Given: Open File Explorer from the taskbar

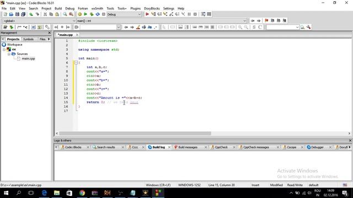Looking at the screenshot, I should [57, 193].
